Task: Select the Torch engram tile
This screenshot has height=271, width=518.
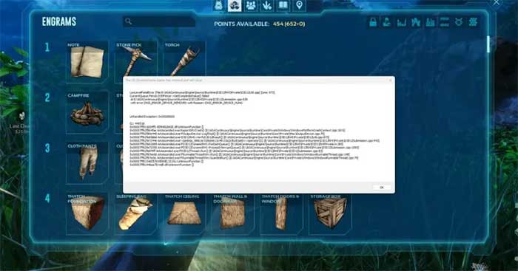Action: 184,59
